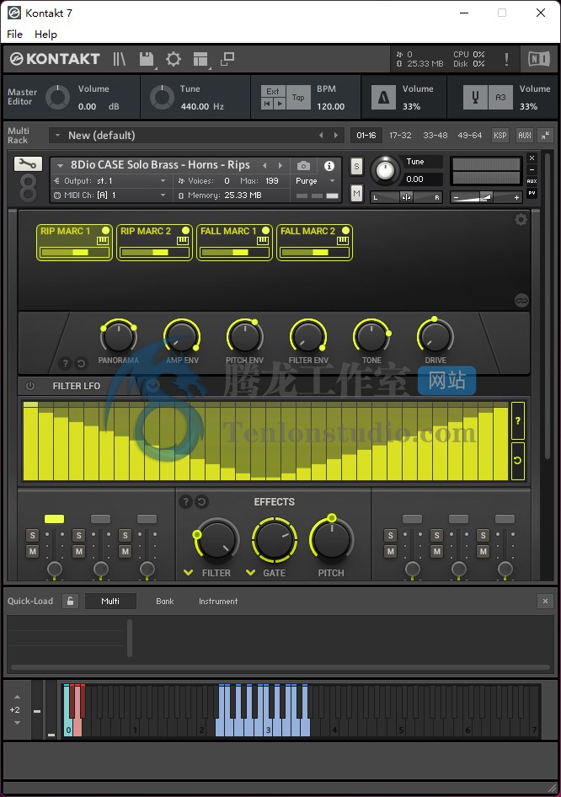Expand GATE effect chevron

coord(250,572)
